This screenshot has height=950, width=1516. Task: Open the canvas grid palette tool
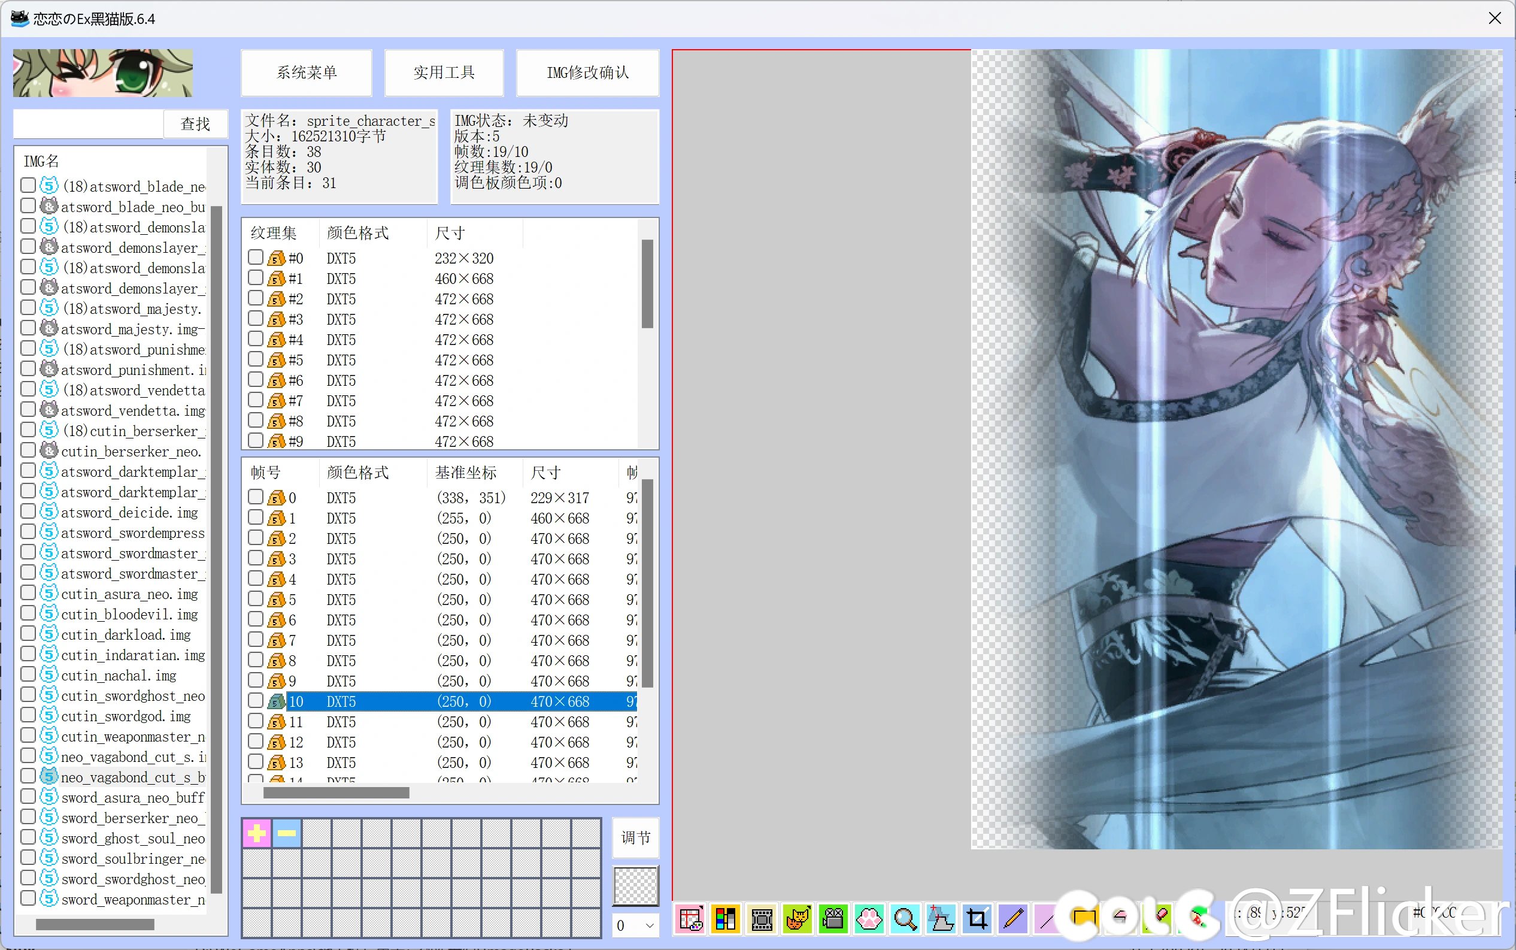pyautogui.click(x=690, y=919)
